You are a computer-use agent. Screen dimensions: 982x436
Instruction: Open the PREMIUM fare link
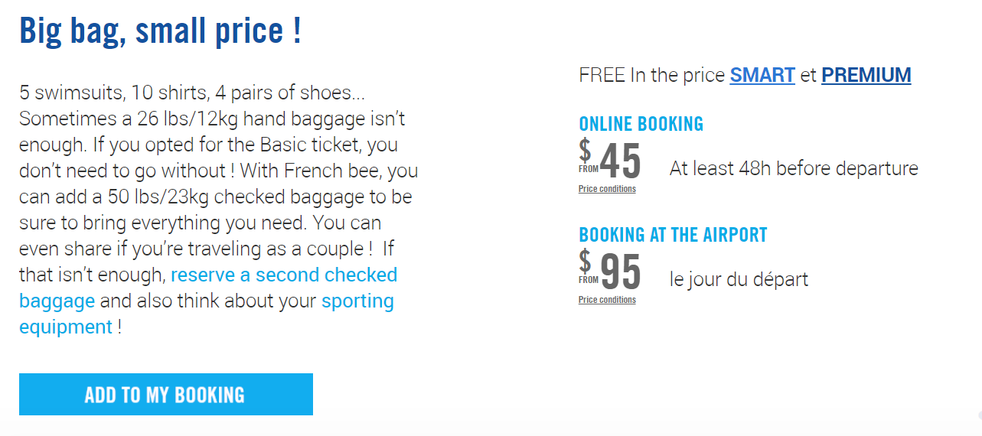click(x=866, y=75)
